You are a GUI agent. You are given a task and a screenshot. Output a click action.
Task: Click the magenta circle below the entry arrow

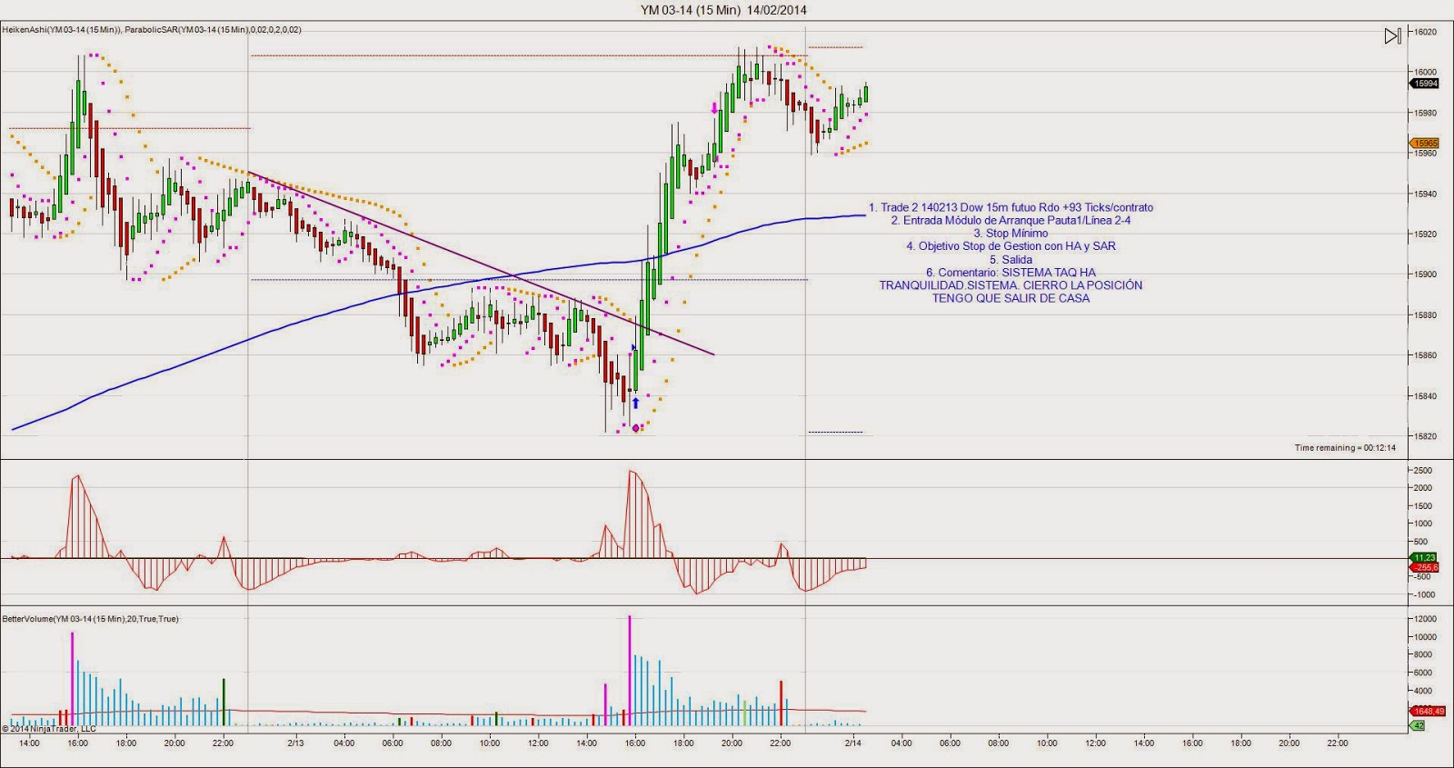tap(636, 427)
